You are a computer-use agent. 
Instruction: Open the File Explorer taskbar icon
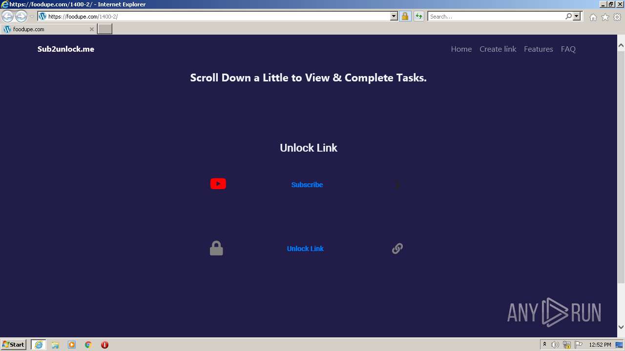pos(55,345)
